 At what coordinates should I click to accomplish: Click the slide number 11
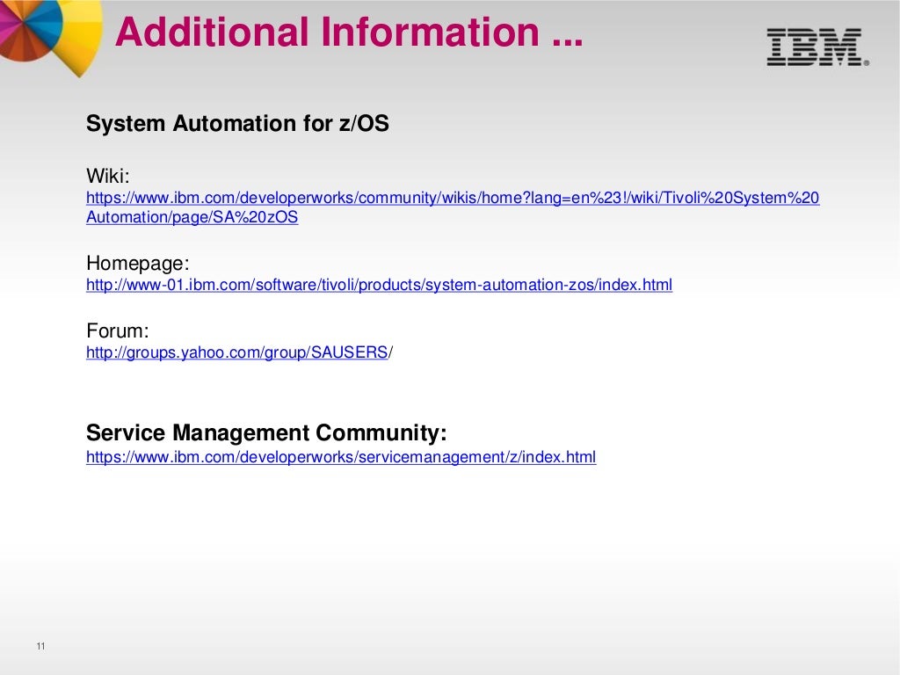tap(40, 646)
